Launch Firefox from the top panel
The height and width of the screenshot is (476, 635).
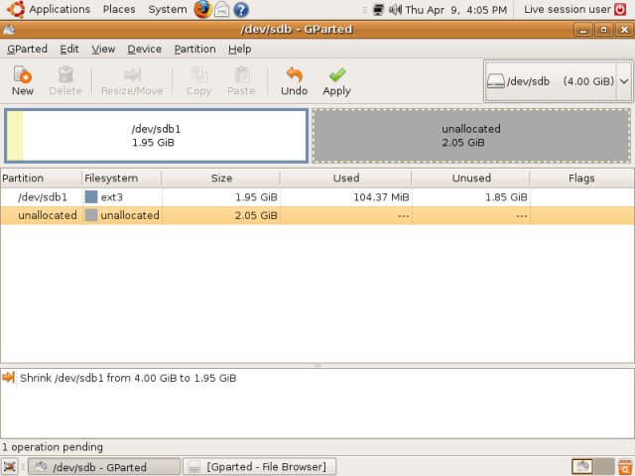202,9
